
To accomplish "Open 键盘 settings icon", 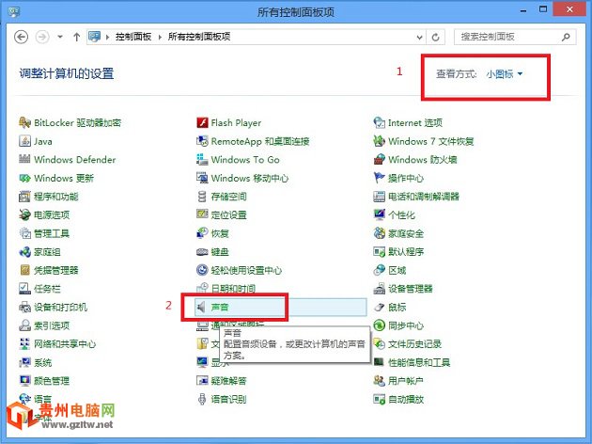I will pos(202,252).
